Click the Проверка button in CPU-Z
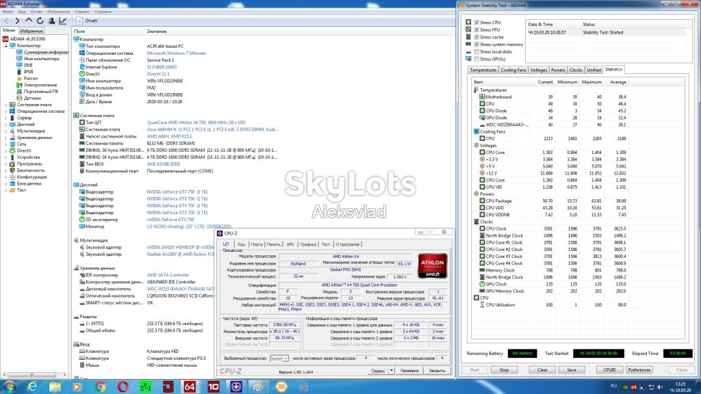The image size is (701, 394). (x=409, y=370)
